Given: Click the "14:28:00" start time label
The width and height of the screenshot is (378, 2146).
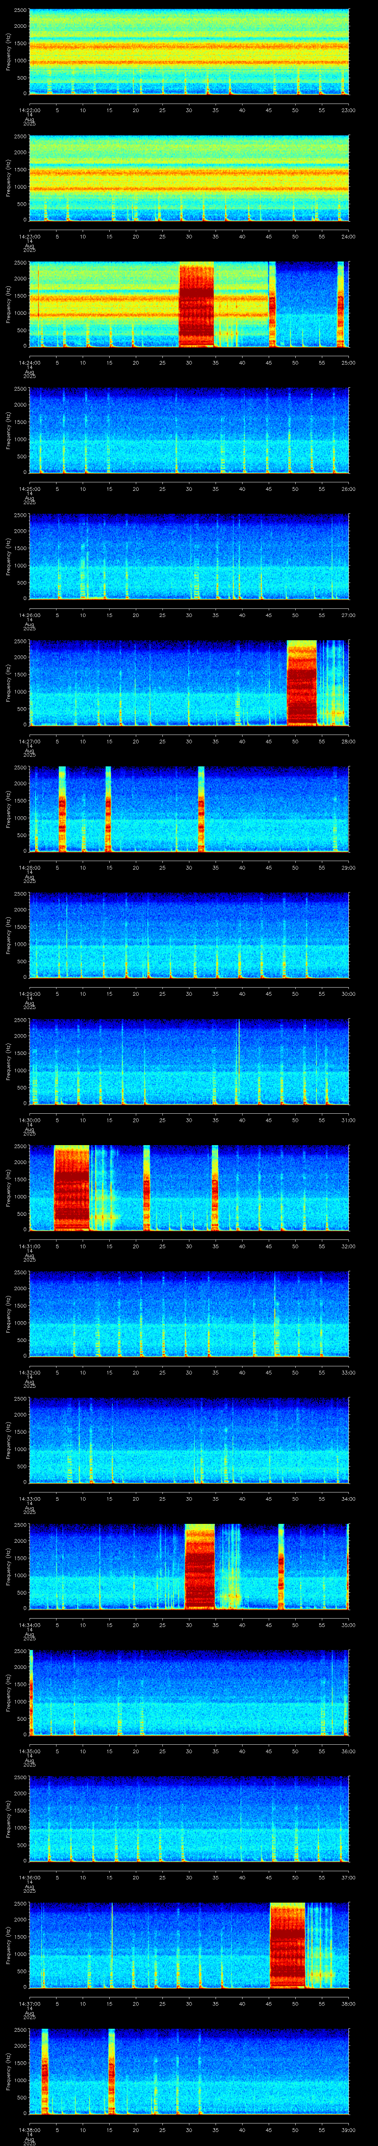Looking at the screenshot, I should tap(29, 867).
